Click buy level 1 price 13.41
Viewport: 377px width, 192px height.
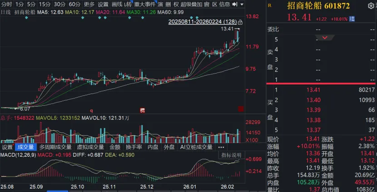pyautogui.click(x=313, y=90)
